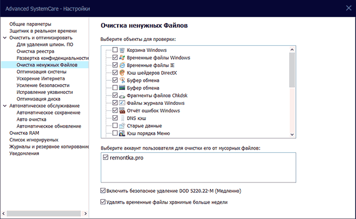Click the sidebar horizontal scrollbar thumb
Screen dimensions: 356x219
pos(44,214)
